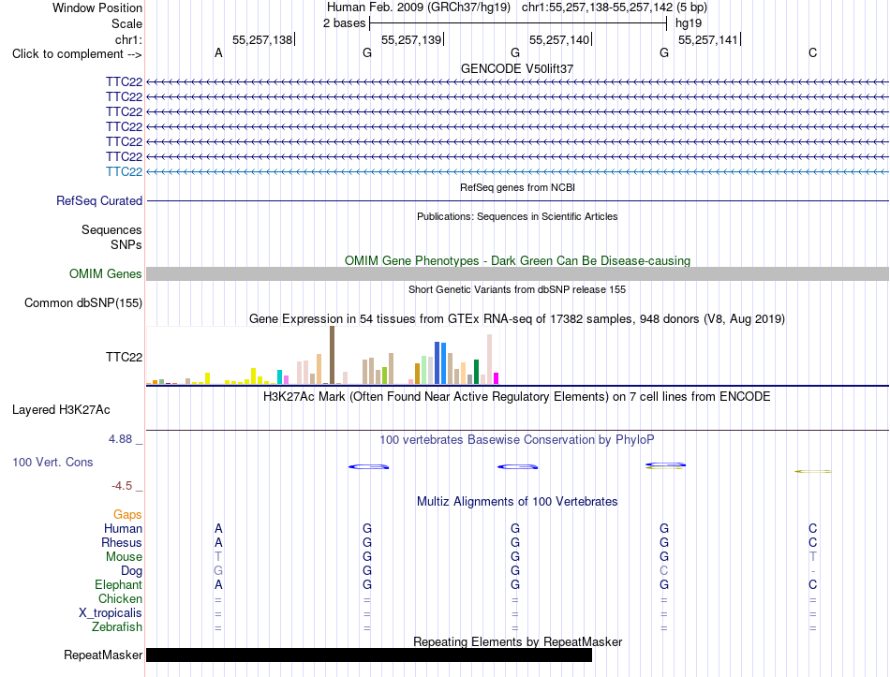Click the dash gap character in the Dog row

point(813,571)
